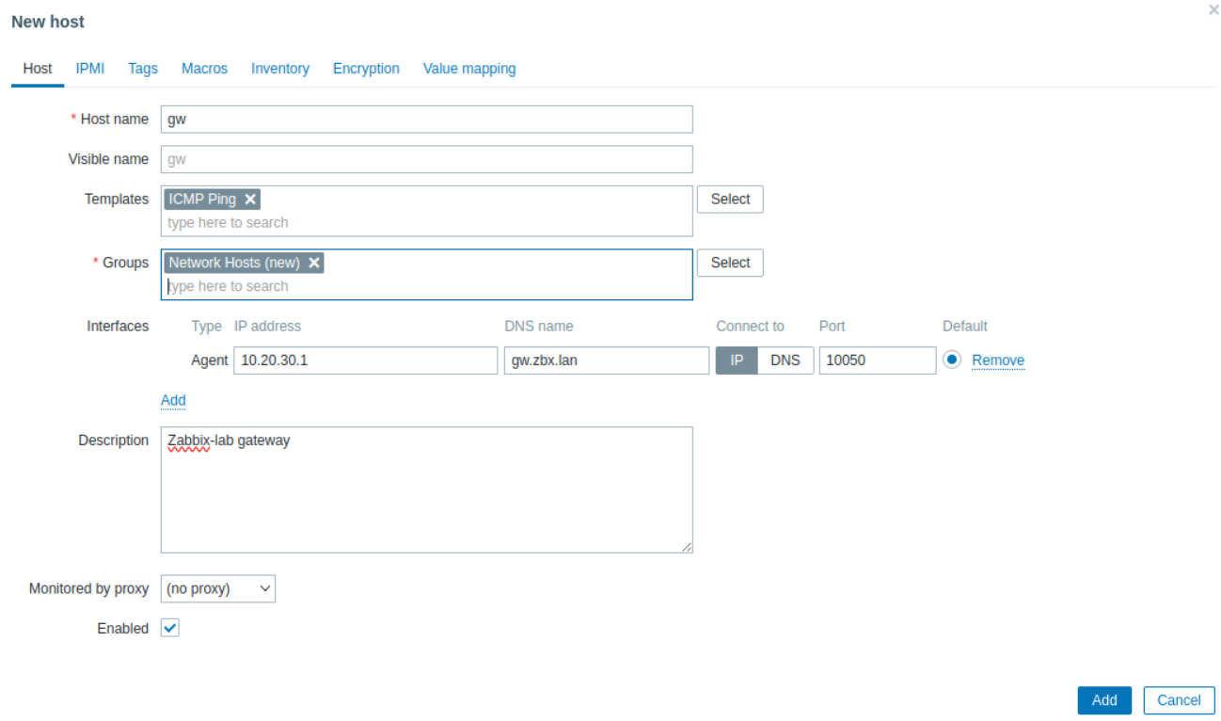Viewport: 1221px width, 721px height.
Task: Focus the Host name field
Action: point(427,120)
